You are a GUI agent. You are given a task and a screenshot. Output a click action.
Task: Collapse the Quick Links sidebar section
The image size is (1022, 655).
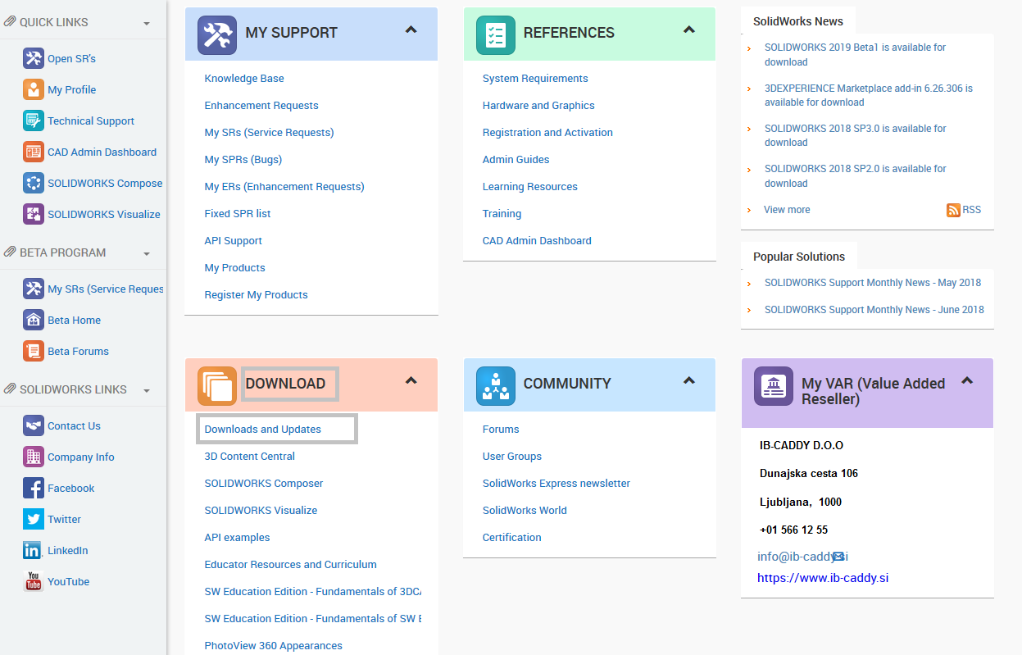pyautogui.click(x=147, y=23)
